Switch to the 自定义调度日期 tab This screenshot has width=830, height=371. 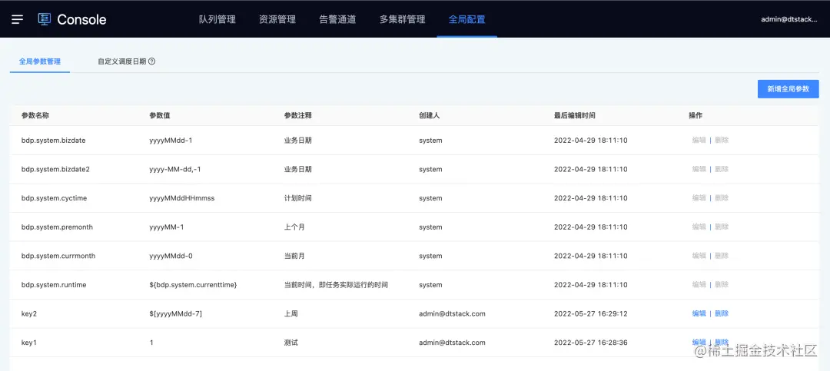(x=121, y=61)
